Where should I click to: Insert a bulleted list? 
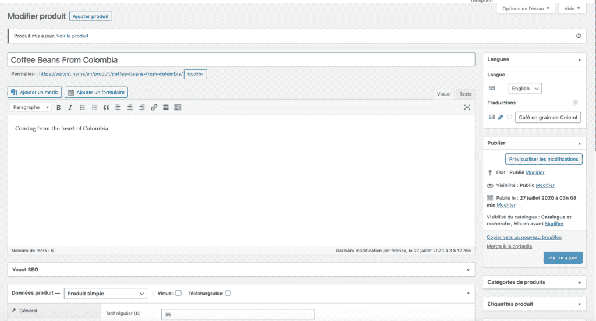point(82,108)
